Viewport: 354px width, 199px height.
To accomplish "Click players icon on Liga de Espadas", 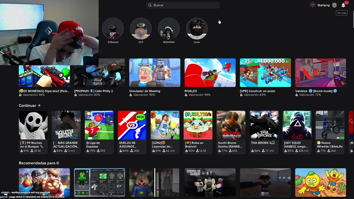I will click(98, 151).
